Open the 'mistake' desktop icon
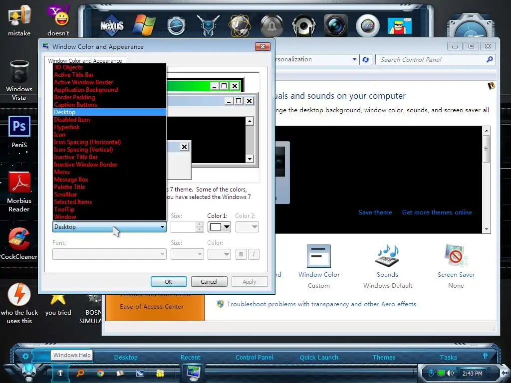The height and width of the screenshot is (383, 511). click(x=19, y=20)
